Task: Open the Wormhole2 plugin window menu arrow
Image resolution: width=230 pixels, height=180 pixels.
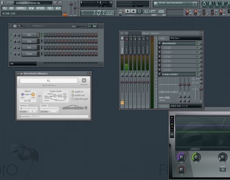Action: point(18,74)
